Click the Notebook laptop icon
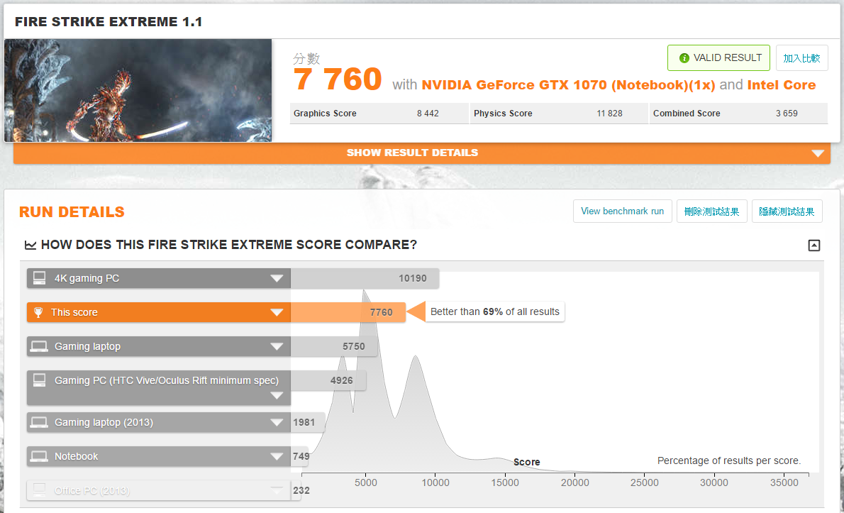844x513 pixels. coord(40,456)
